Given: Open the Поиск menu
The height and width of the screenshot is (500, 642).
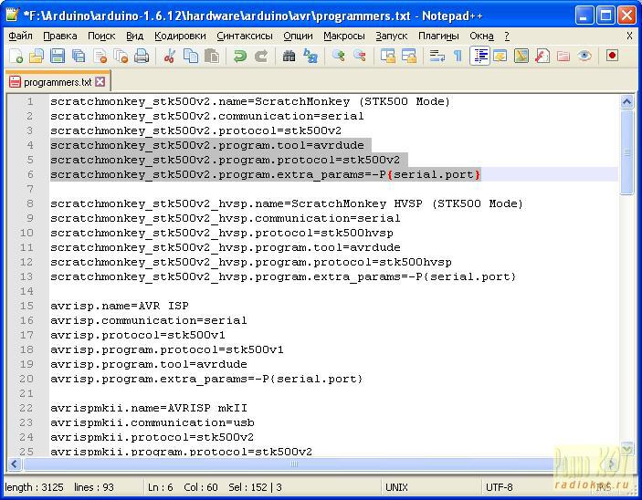Looking at the screenshot, I should click(101, 36).
